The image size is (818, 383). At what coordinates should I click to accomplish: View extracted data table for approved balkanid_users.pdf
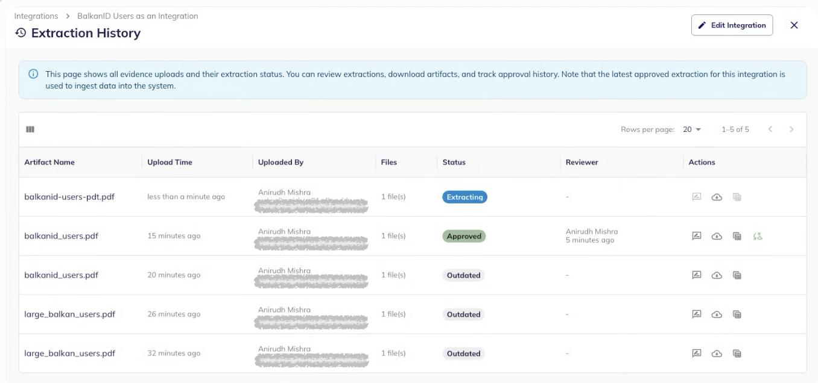(x=737, y=236)
